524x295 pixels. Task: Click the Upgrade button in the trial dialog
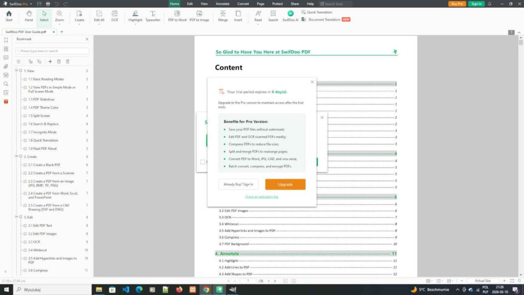(285, 184)
